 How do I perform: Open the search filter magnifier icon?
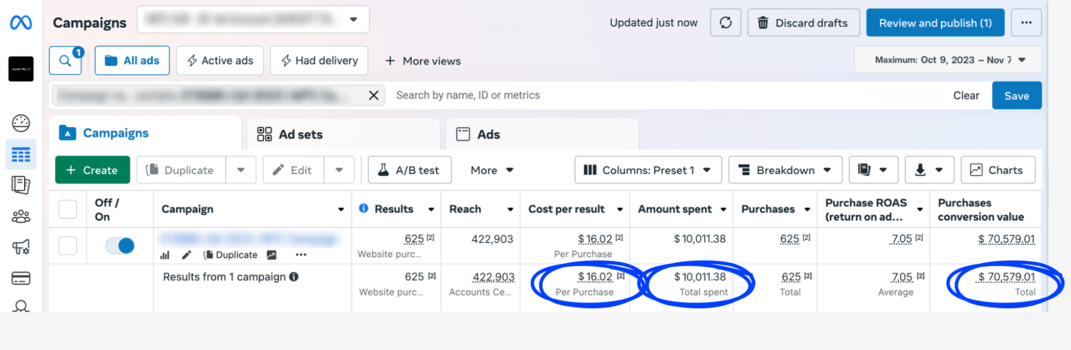pos(65,61)
